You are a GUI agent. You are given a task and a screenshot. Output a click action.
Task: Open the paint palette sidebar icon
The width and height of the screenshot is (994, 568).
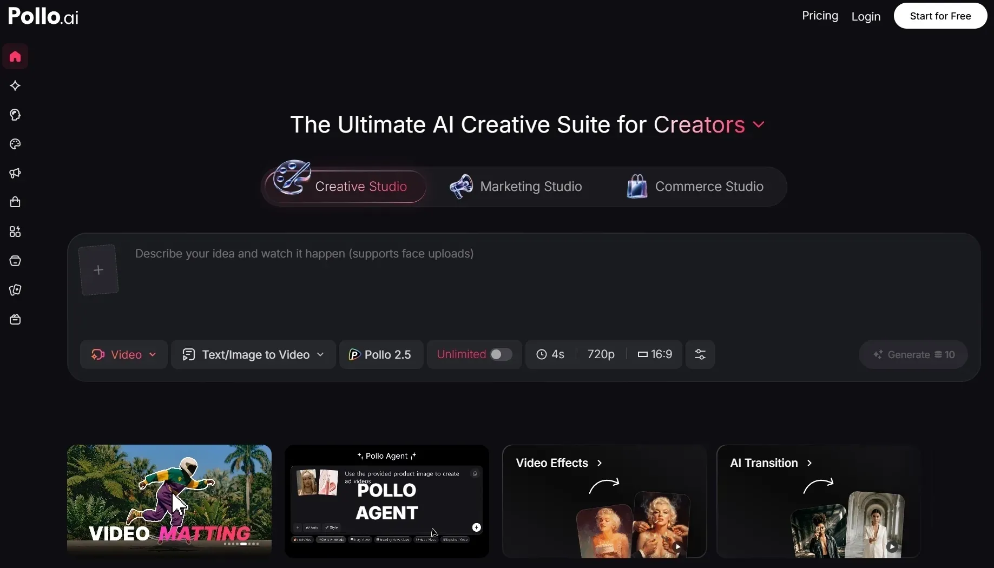coord(15,144)
